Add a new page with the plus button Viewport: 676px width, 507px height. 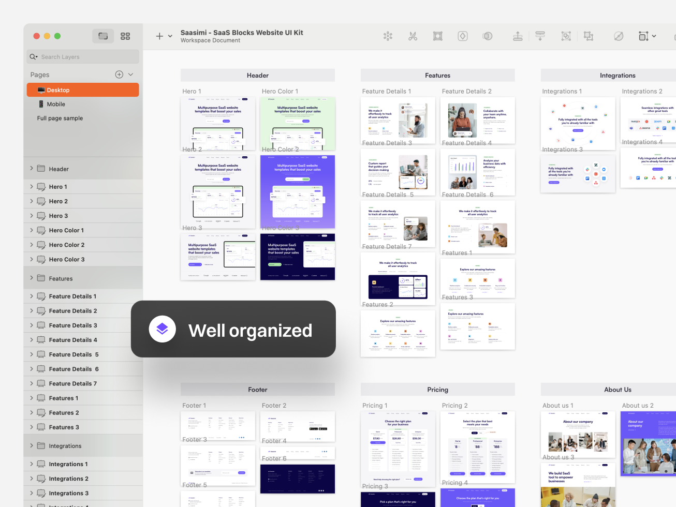click(119, 74)
